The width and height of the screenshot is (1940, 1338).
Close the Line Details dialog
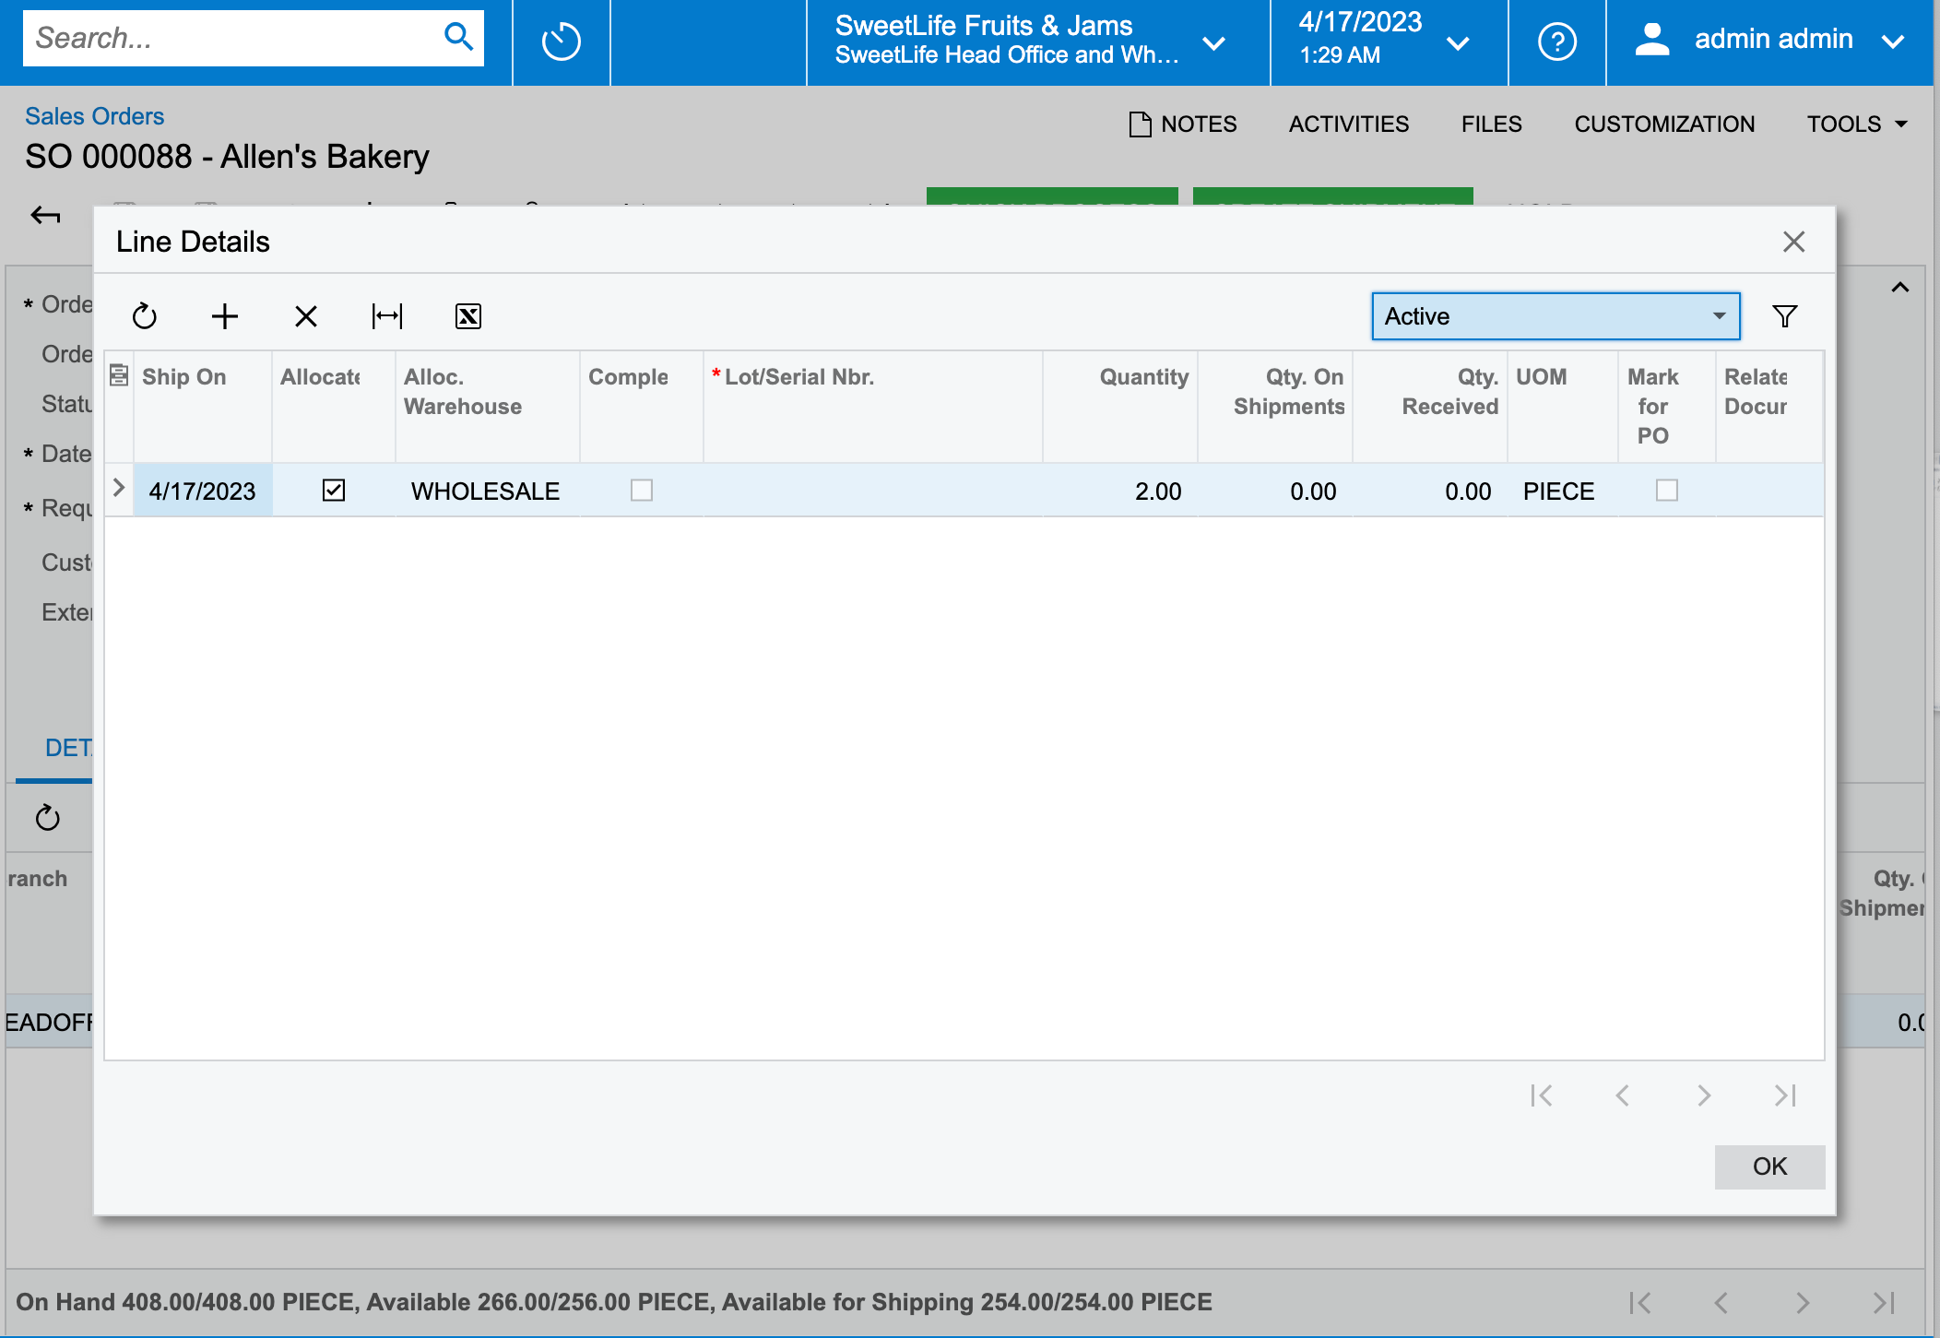click(x=1794, y=242)
